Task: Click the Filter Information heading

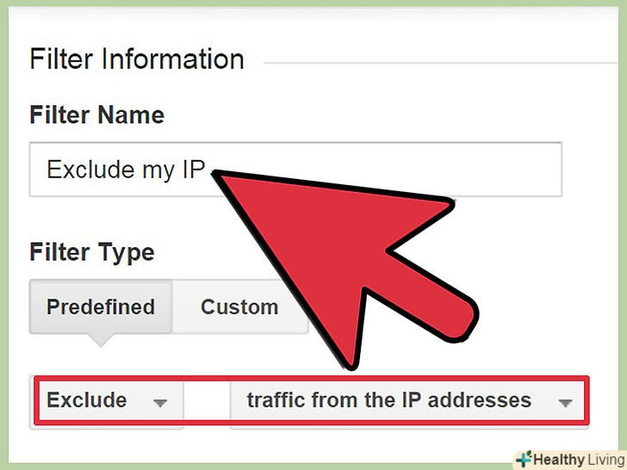Action: pyautogui.click(x=137, y=59)
